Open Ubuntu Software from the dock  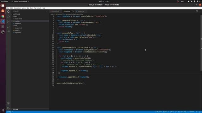(x=3, y=11)
